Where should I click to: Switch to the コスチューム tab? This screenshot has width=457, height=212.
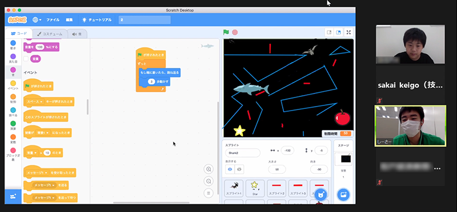(50, 34)
